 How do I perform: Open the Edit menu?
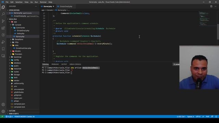12,2
